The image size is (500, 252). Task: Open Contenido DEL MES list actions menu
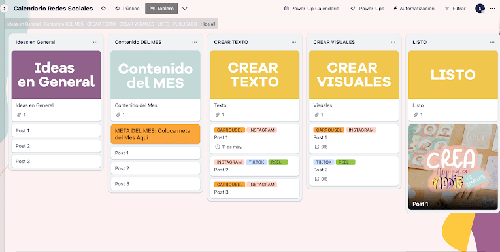(195, 42)
